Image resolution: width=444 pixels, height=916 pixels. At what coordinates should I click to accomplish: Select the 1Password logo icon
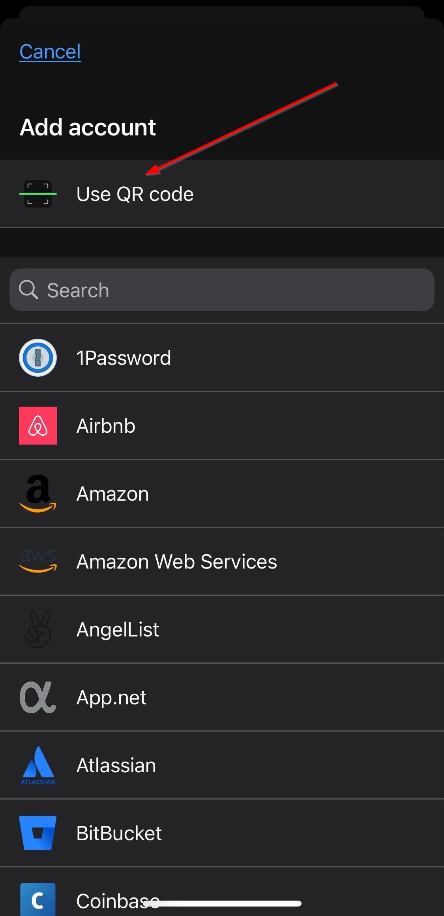pos(38,358)
